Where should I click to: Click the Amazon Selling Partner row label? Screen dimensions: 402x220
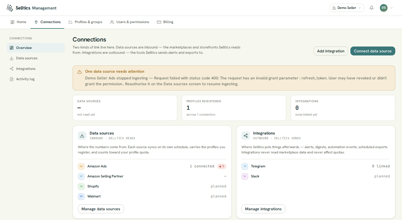(x=105, y=176)
